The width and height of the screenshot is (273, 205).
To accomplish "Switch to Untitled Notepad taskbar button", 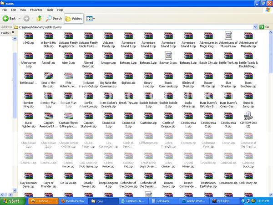I will [133, 201].
